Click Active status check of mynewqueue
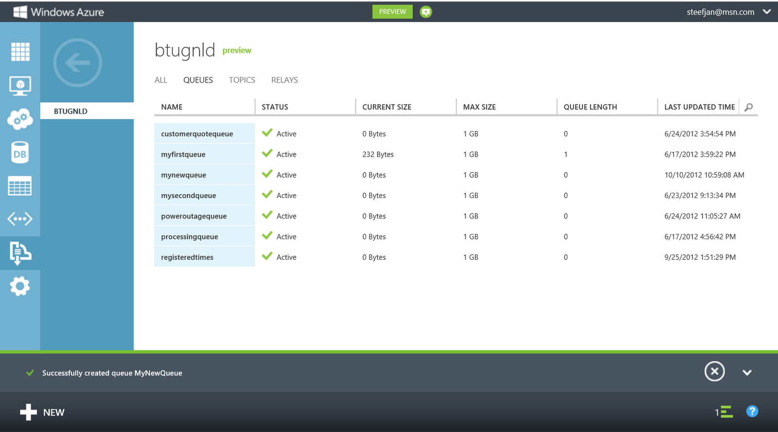This screenshot has width=778, height=432. tap(267, 174)
